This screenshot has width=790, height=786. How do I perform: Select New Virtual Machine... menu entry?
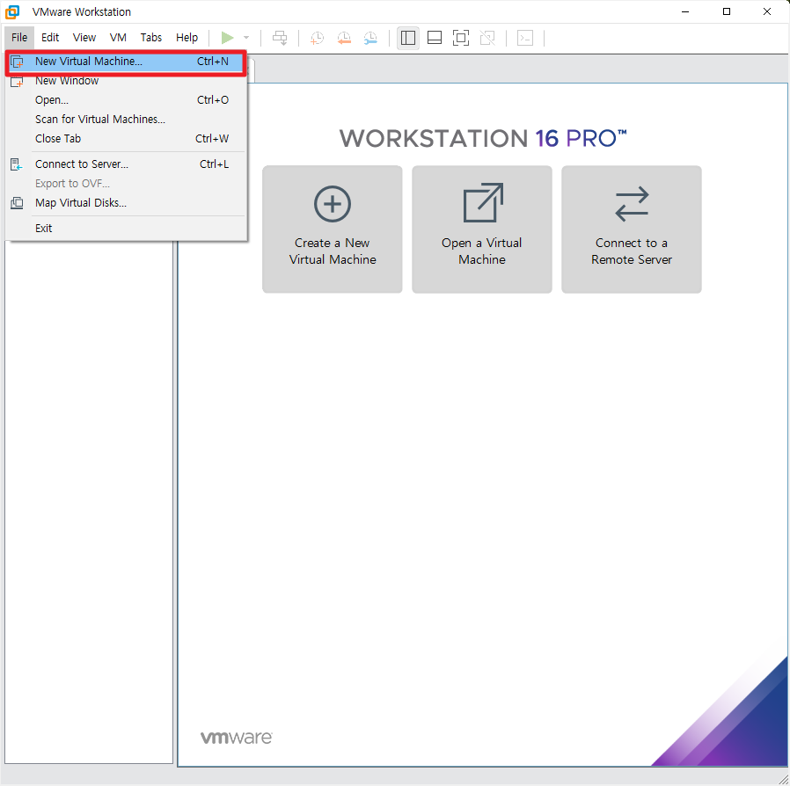126,62
